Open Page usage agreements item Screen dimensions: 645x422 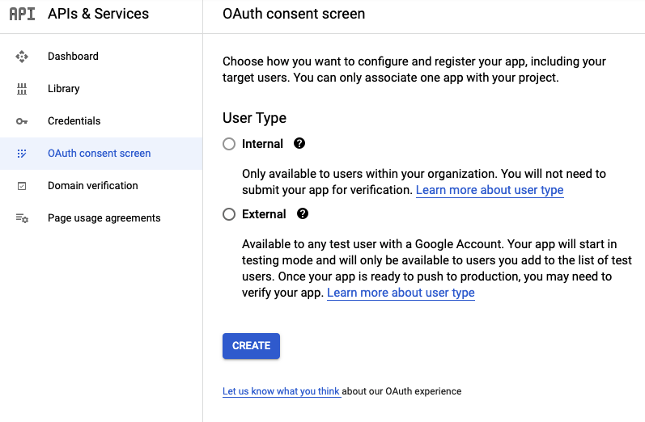101,218
